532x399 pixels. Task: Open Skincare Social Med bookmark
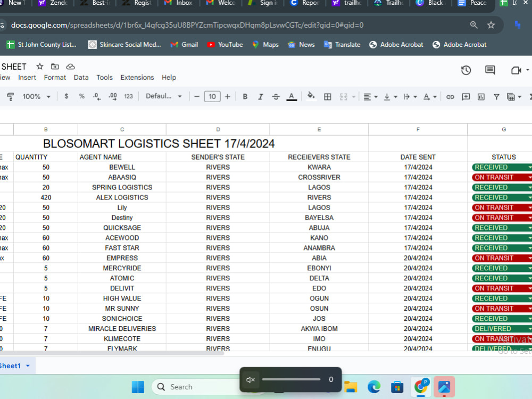click(124, 45)
